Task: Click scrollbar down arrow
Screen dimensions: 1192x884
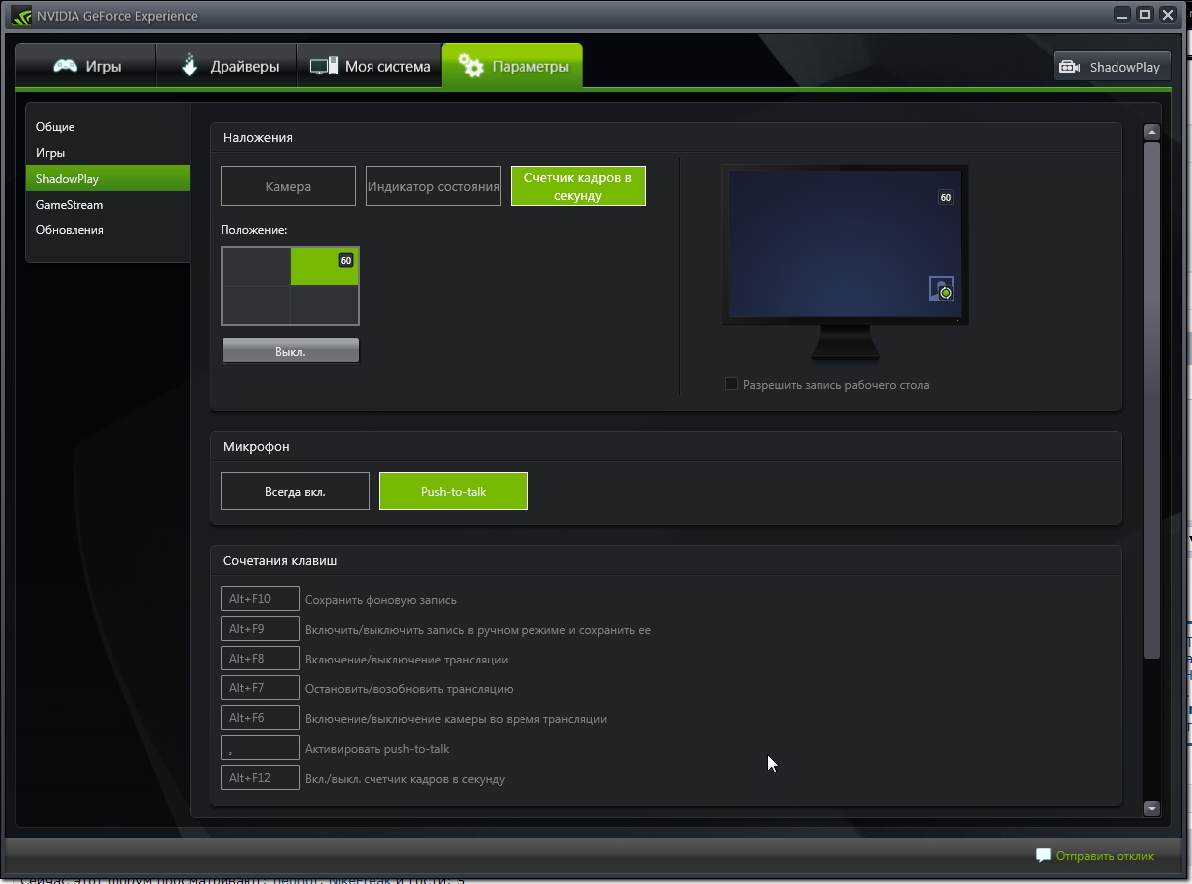Action: (1152, 809)
